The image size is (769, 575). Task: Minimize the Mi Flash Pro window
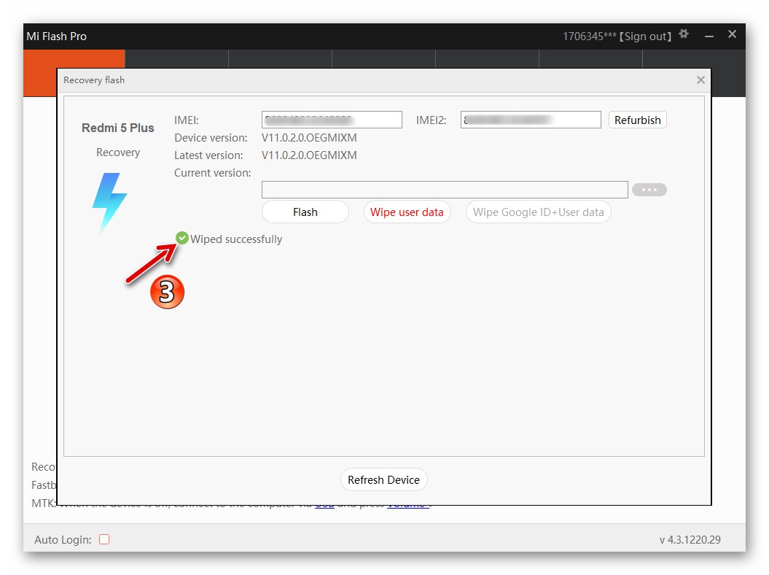(x=709, y=36)
